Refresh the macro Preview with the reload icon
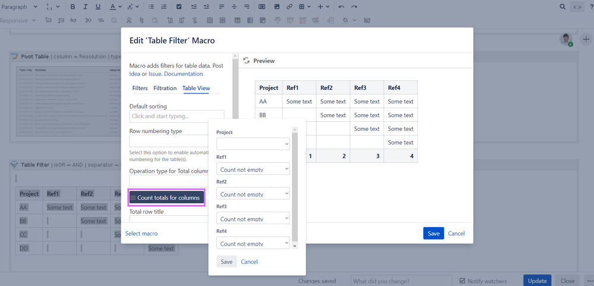This screenshot has width=594, height=286. point(246,61)
